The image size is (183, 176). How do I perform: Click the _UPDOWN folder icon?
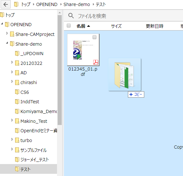tap(17, 54)
